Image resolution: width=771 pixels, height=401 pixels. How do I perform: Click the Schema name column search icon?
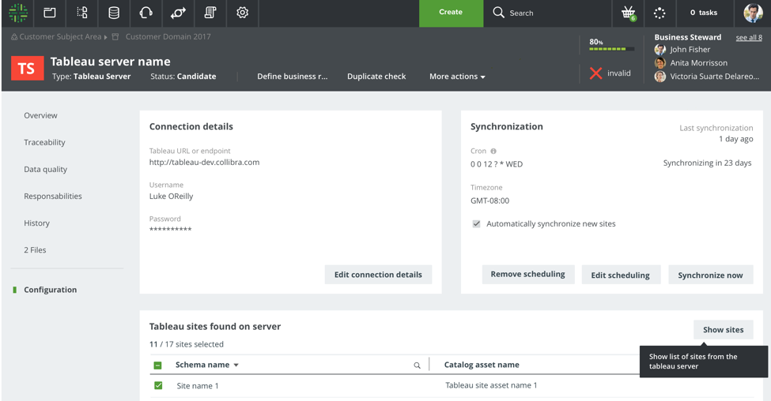click(x=417, y=365)
